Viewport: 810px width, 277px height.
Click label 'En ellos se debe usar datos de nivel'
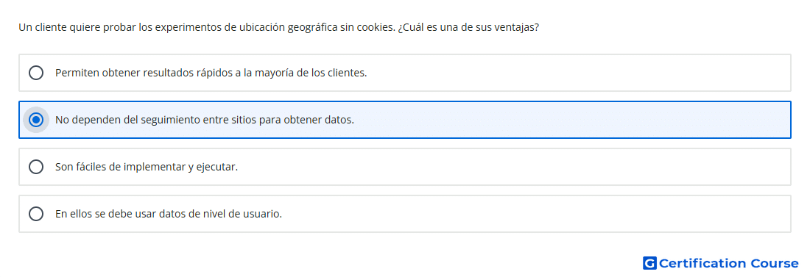(169, 214)
